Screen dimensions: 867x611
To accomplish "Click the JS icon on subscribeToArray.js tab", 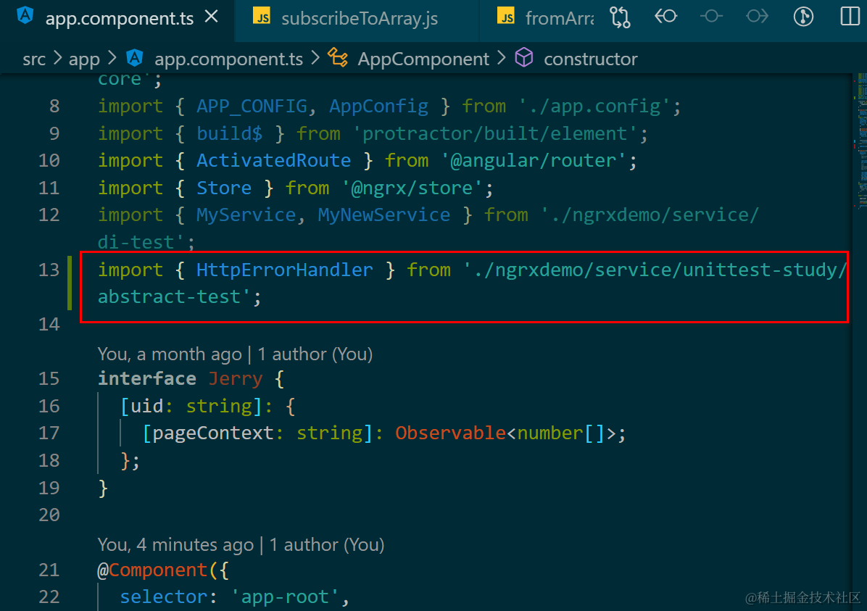I will [262, 17].
